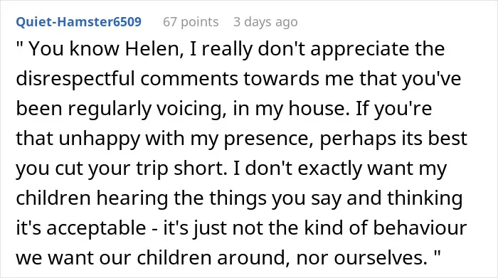Click the word hearing in the comment

pyautogui.click(x=132, y=198)
